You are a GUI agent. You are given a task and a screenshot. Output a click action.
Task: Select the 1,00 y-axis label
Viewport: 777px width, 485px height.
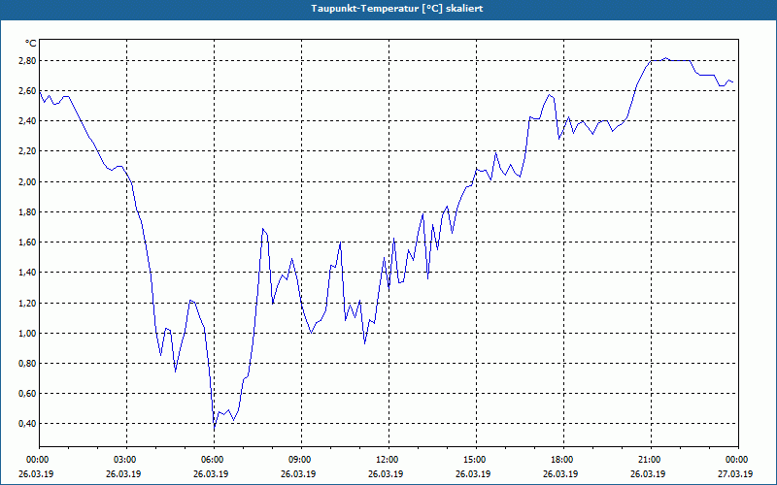coord(28,333)
